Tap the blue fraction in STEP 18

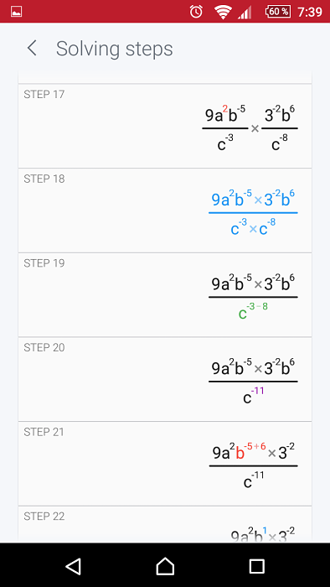pyautogui.click(x=253, y=213)
